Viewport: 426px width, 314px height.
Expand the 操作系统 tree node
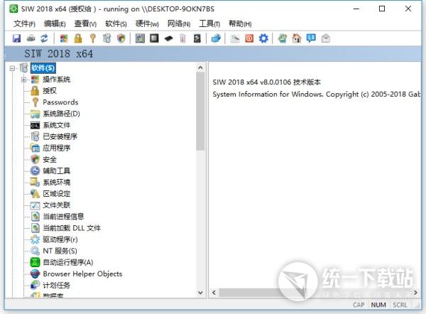pyautogui.click(x=24, y=80)
